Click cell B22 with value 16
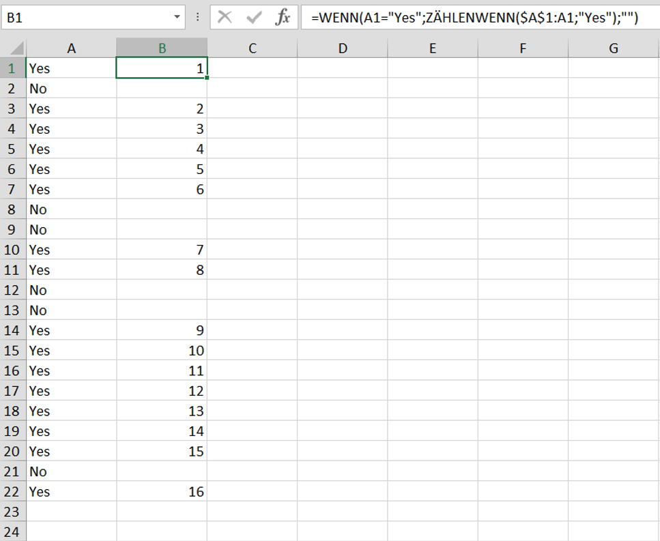The width and height of the screenshot is (660, 541). (x=162, y=492)
